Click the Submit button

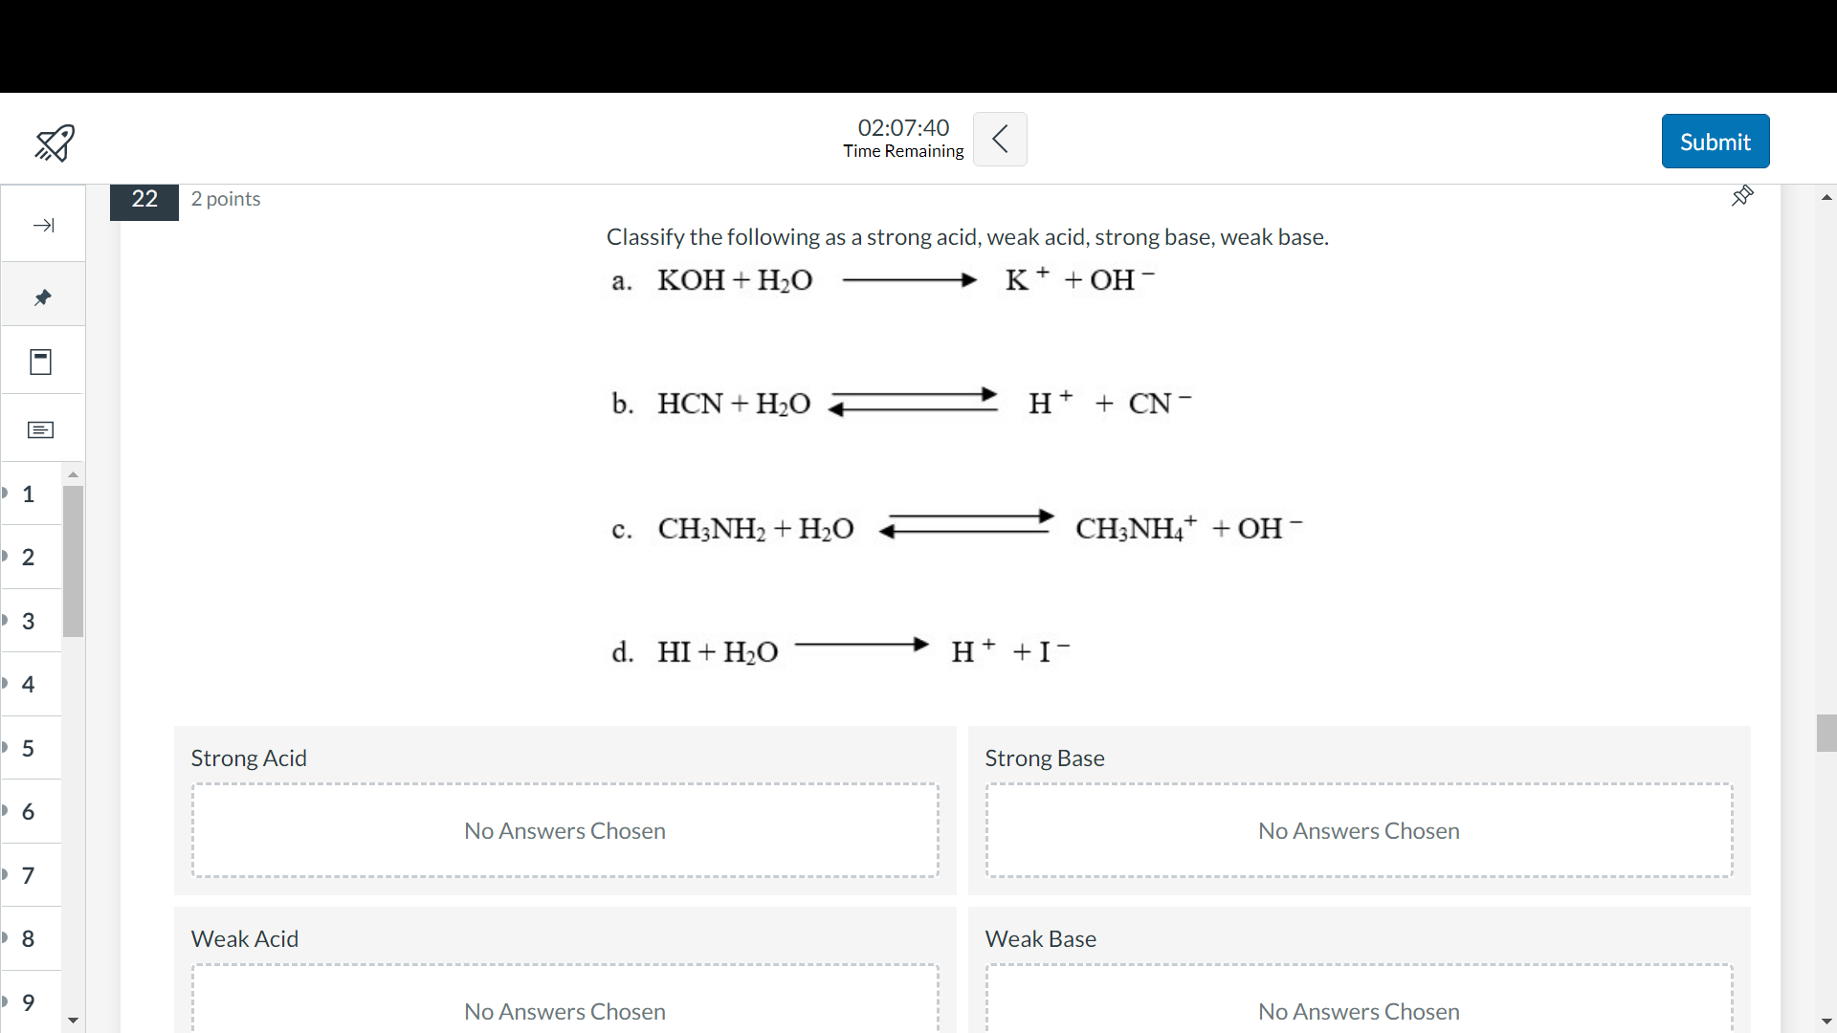[x=1715, y=141]
